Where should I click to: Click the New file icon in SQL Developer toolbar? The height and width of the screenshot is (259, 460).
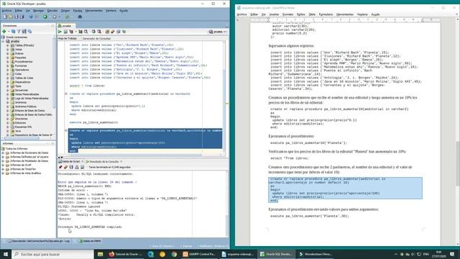coord(5,17)
